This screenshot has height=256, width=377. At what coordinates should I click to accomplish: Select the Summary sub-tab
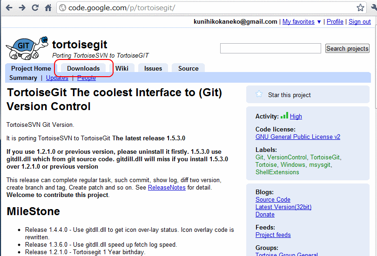[23, 78]
